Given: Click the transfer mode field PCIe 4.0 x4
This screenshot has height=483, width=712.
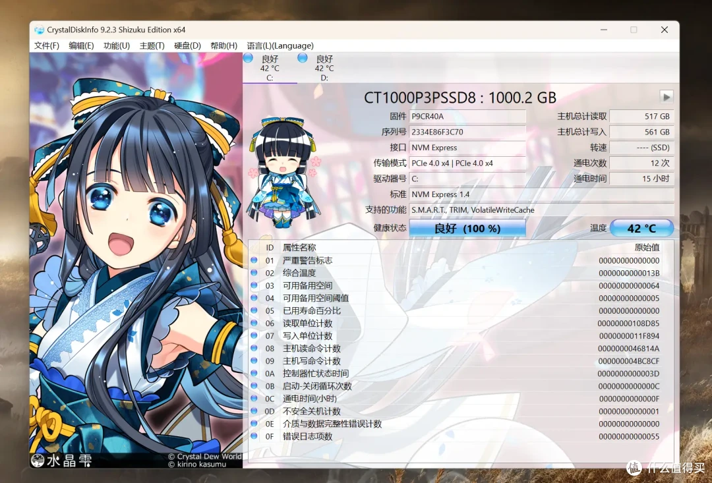Looking at the screenshot, I should [x=467, y=163].
